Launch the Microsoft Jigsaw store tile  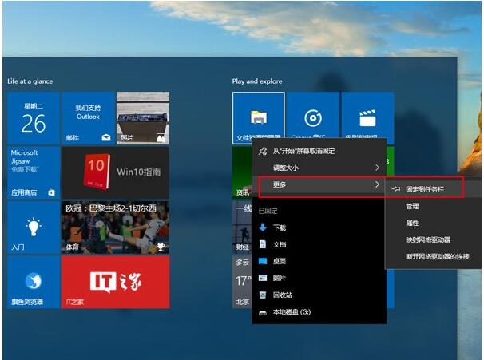(33, 172)
